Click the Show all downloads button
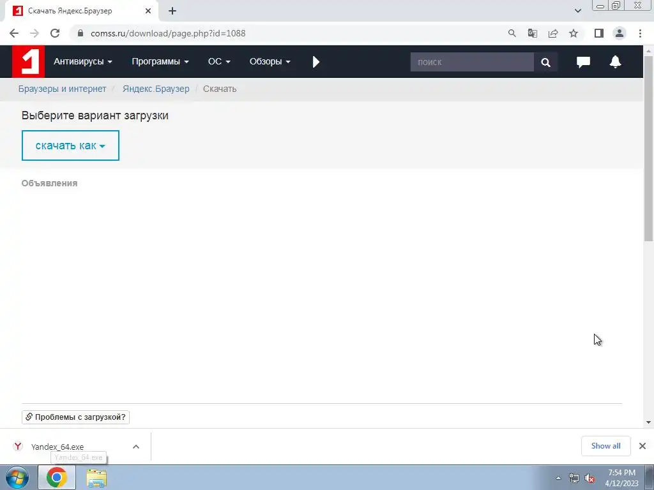The height and width of the screenshot is (490, 654). 605,446
